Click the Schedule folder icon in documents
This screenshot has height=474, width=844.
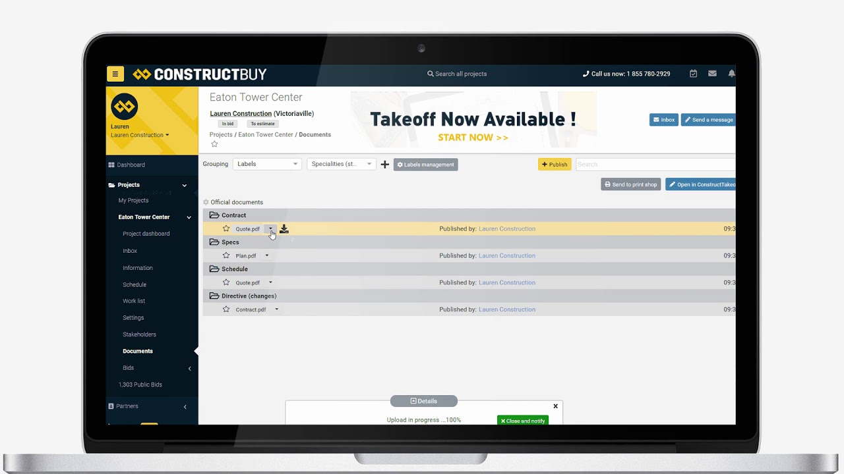(214, 269)
